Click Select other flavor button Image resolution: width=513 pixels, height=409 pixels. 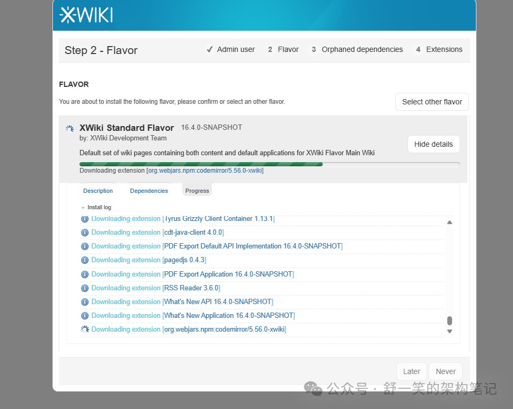pyautogui.click(x=432, y=102)
